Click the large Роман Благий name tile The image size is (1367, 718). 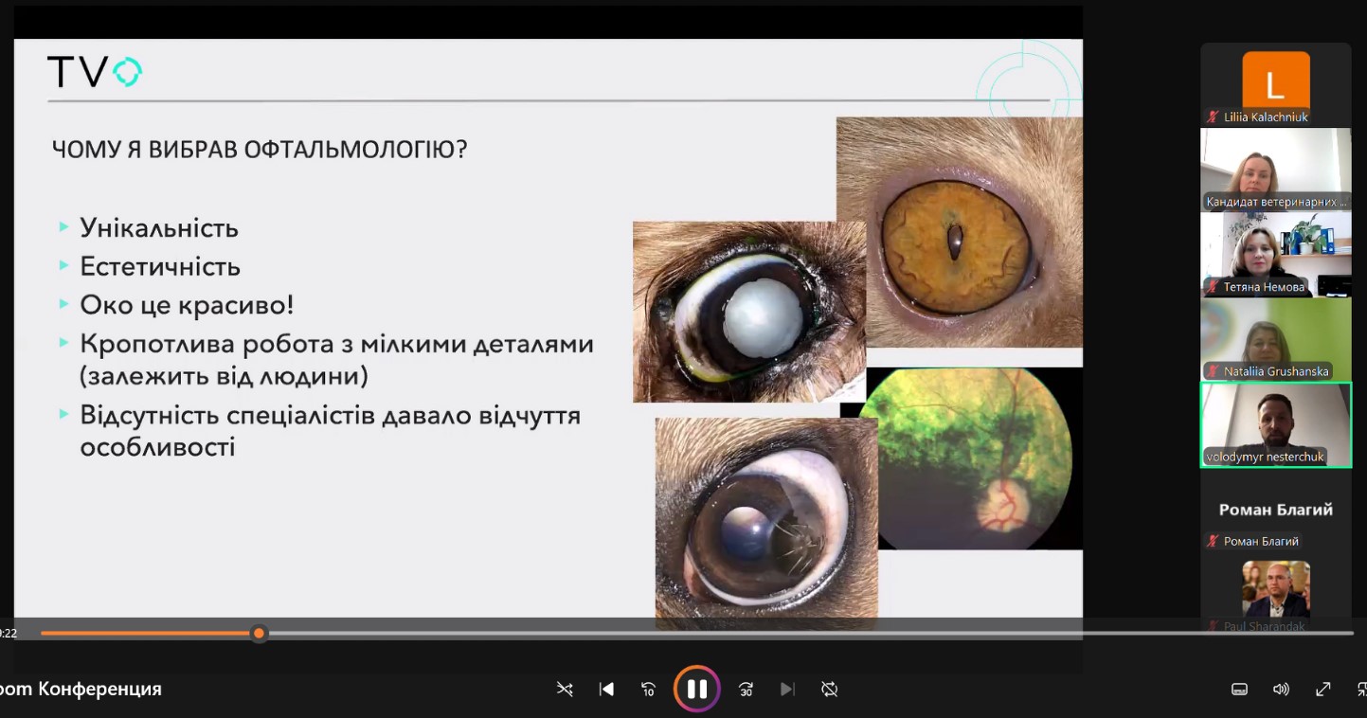(1276, 510)
